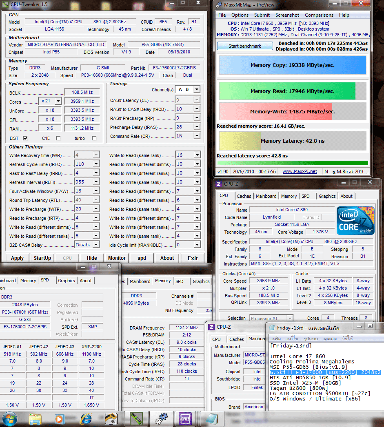Viewport: 384px width, 427px height.
Task: Toggle the EIST checkbox
Action: point(25,138)
